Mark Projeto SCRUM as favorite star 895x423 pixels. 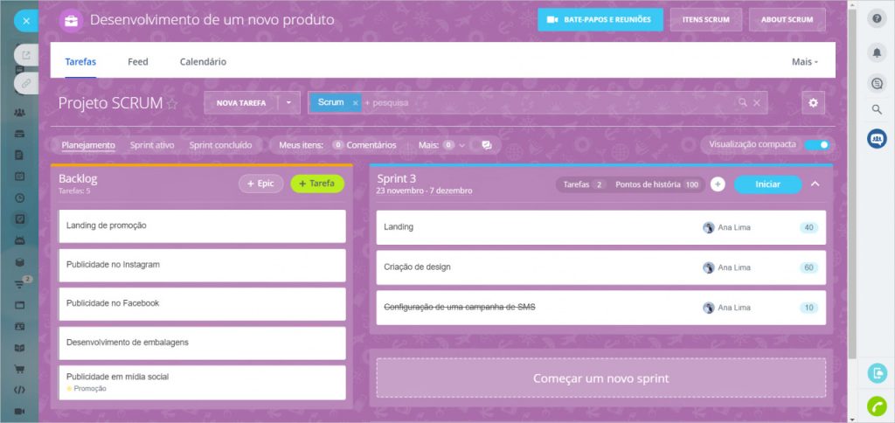pos(172,104)
